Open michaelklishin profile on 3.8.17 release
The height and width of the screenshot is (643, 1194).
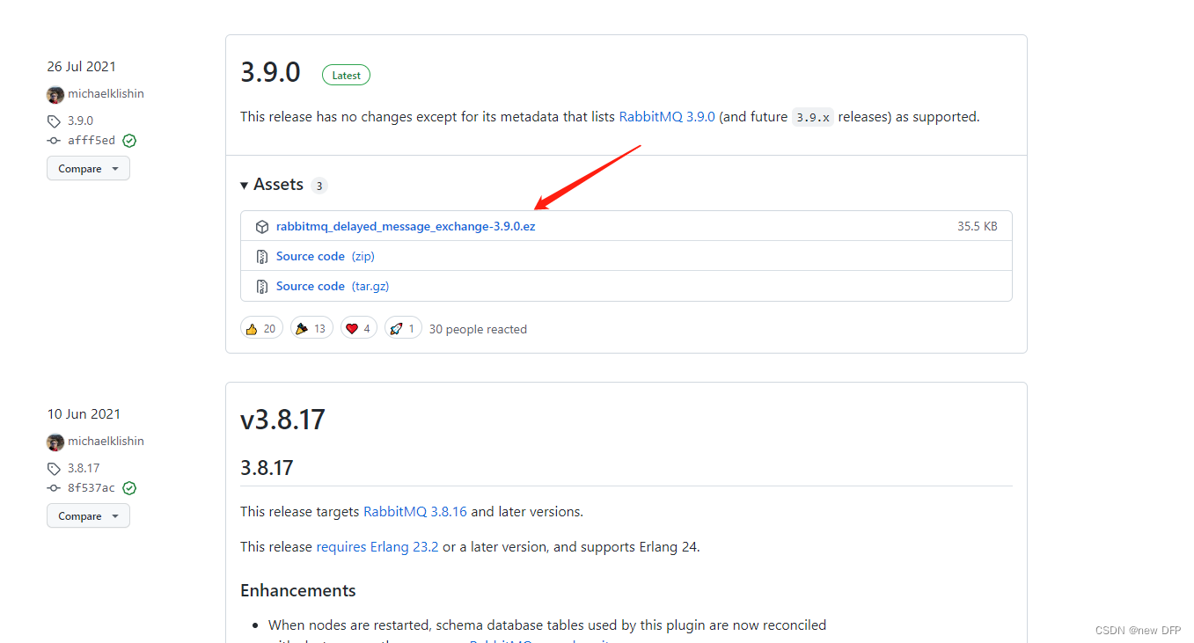(x=106, y=442)
